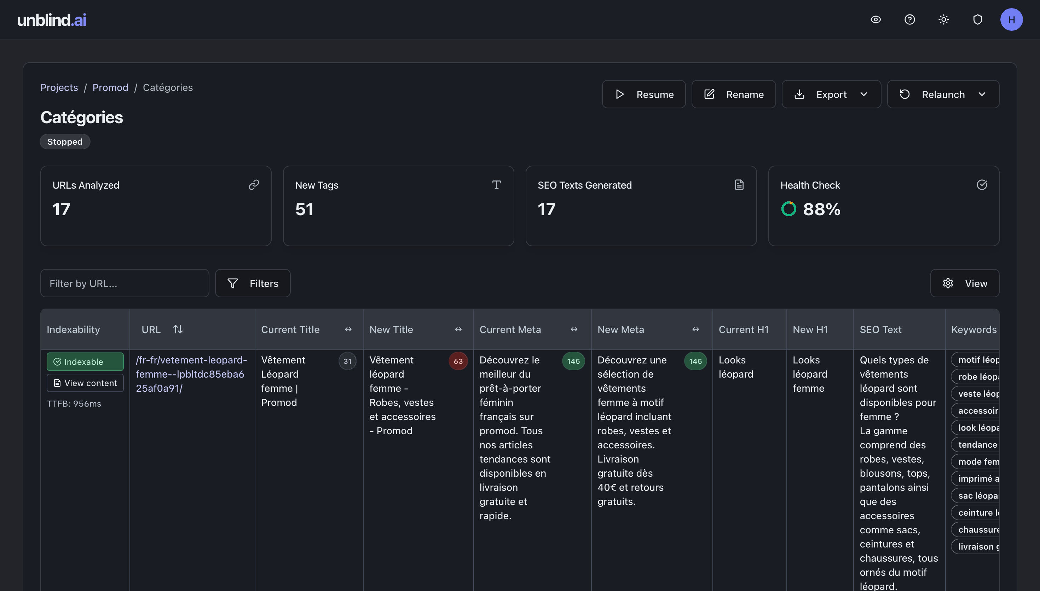Toggle the preview eye icon in the top bar
Screen dimensions: 1040x591
(876, 19)
